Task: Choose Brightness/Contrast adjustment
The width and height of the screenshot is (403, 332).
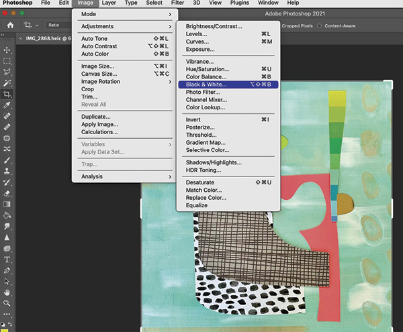Action: pyautogui.click(x=228, y=26)
